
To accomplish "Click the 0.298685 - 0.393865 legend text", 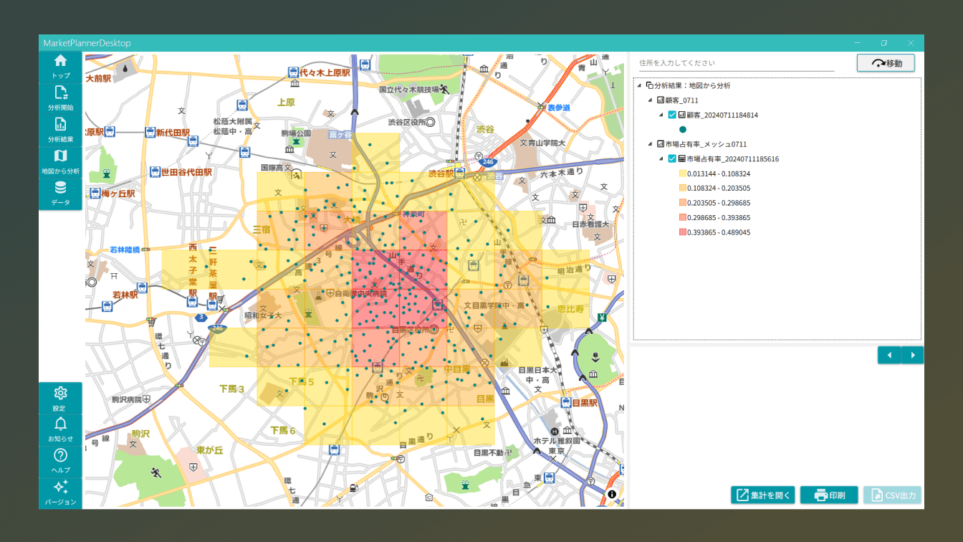I will (719, 218).
